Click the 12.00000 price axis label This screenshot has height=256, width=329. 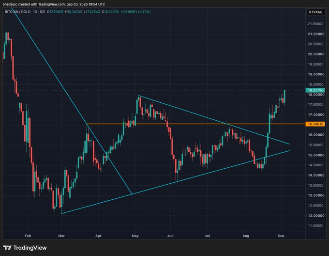tap(315, 216)
